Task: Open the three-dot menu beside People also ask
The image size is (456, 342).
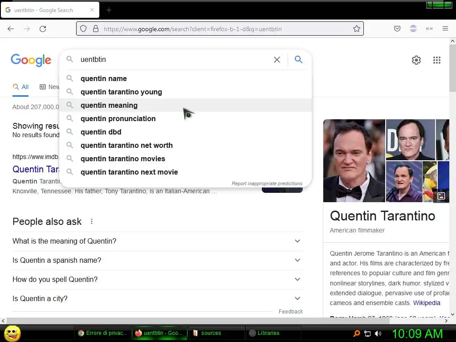Action: (x=92, y=222)
